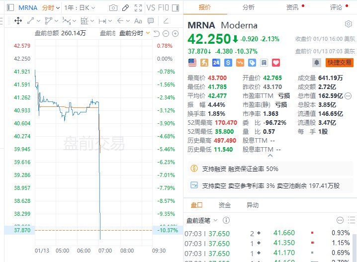
Task: Click the blue tag label icon
Action: tap(252, 63)
